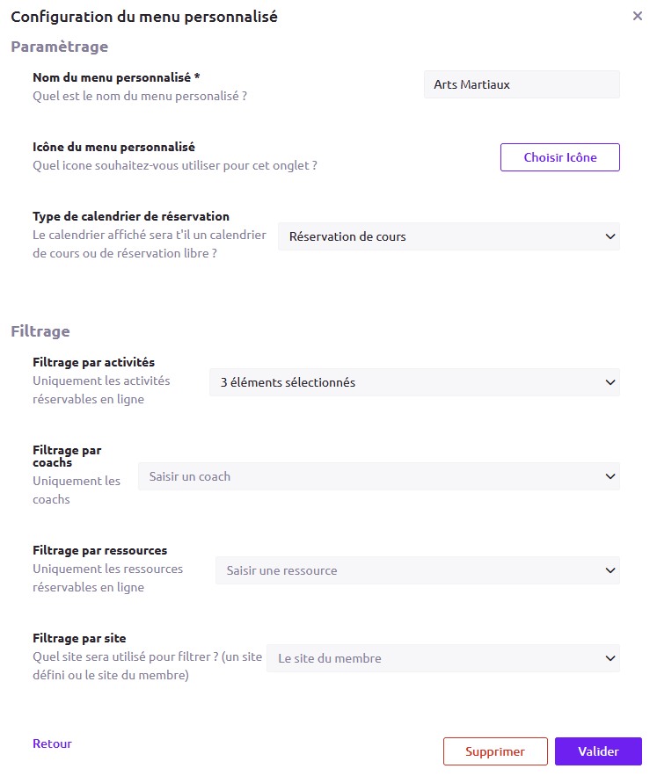Click the Filtrage par site label
Viewport: 657px width, 776px height.
click(x=79, y=638)
